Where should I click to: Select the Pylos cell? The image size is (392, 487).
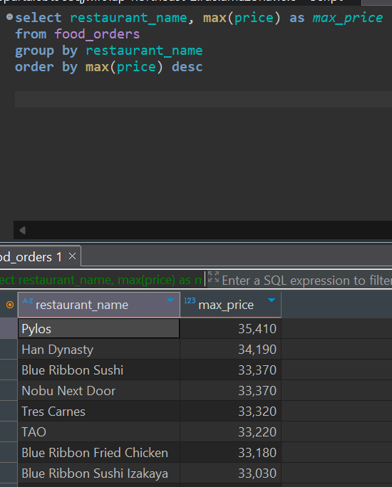coord(99,328)
